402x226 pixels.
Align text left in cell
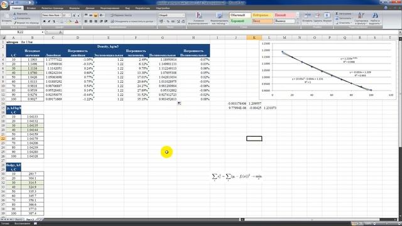pyautogui.click(x=86, y=21)
